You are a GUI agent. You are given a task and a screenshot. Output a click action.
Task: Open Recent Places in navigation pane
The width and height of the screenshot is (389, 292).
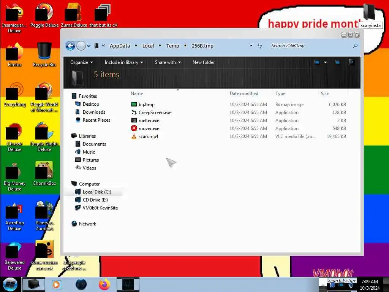coord(93,120)
